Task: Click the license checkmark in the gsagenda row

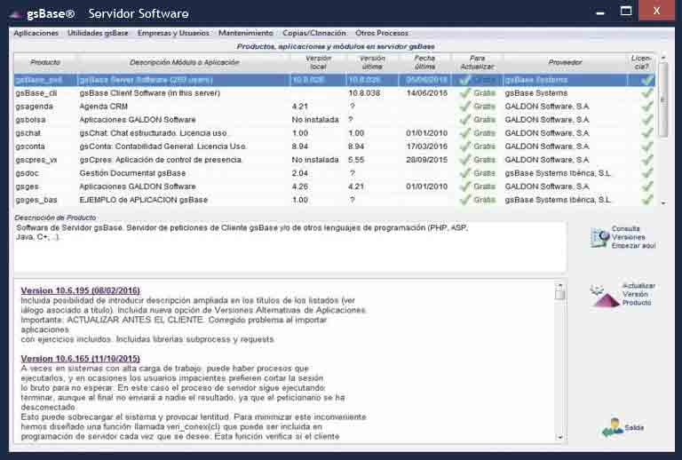Action: coord(646,107)
